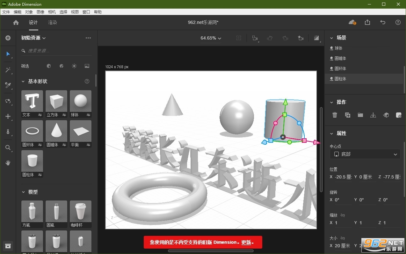This screenshot has width=406, height=254.
Task: Select the Select and Move tool
Action: coord(8,54)
